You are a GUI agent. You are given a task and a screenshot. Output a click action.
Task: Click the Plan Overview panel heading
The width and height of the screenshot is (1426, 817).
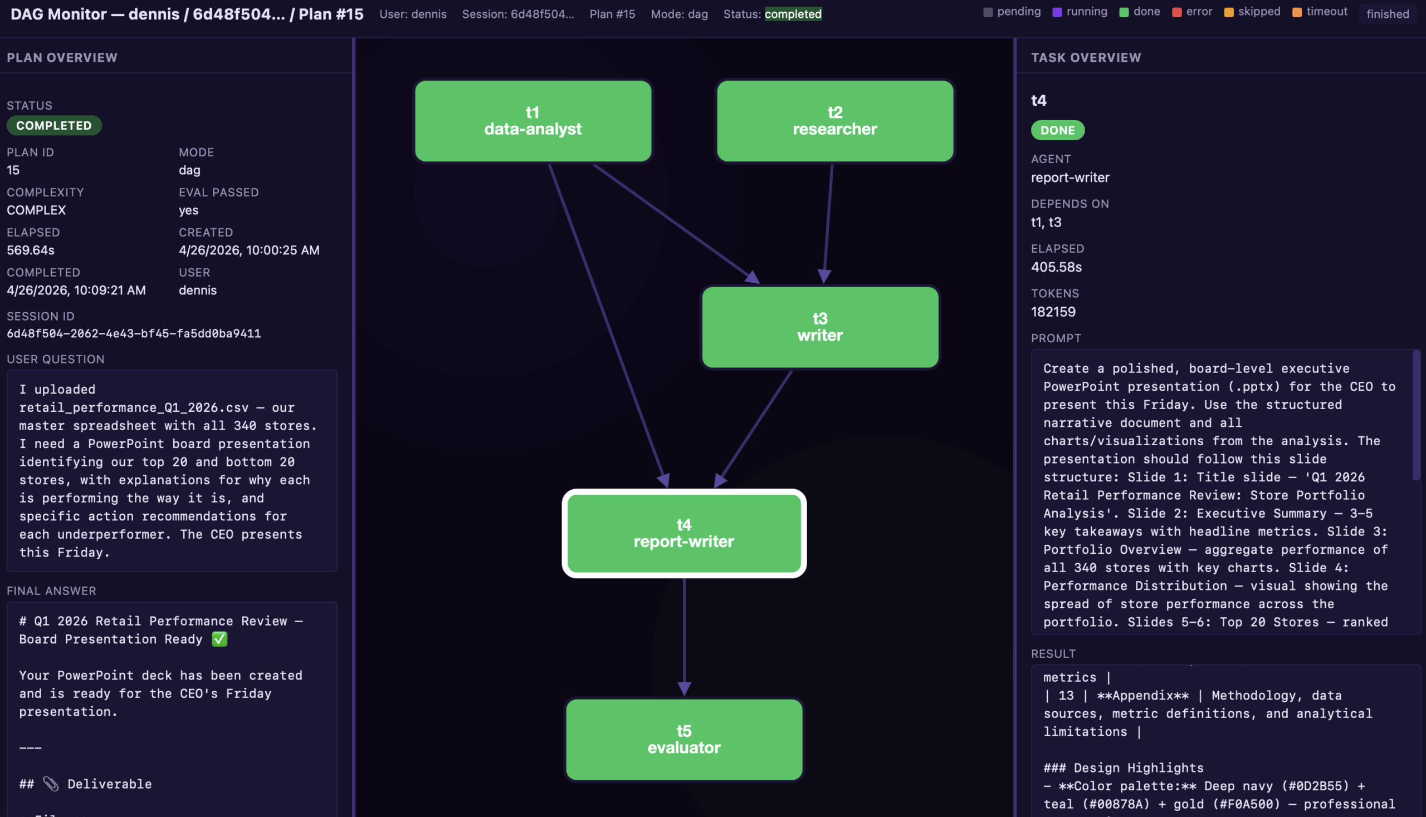click(62, 57)
